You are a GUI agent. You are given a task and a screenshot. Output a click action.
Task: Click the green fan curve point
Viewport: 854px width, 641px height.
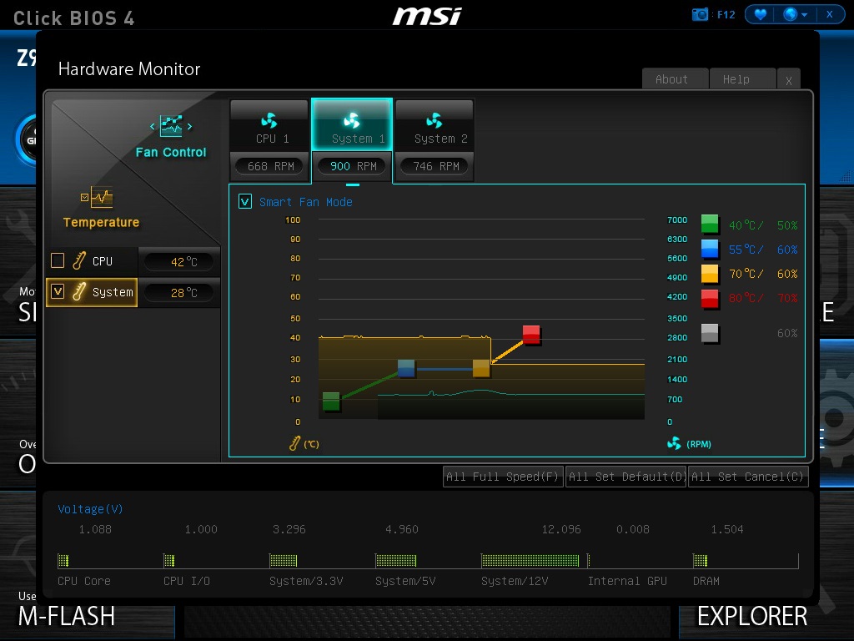click(331, 401)
